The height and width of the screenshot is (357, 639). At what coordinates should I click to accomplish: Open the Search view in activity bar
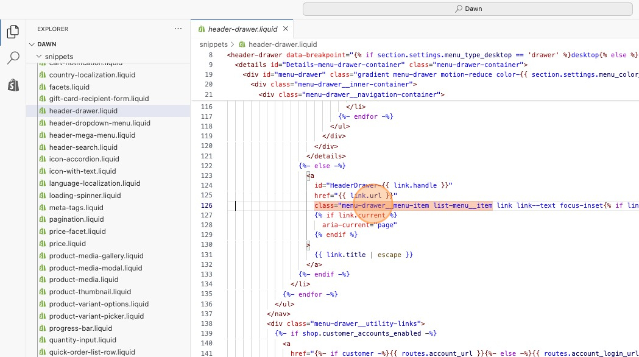pyautogui.click(x=13, y=58)
